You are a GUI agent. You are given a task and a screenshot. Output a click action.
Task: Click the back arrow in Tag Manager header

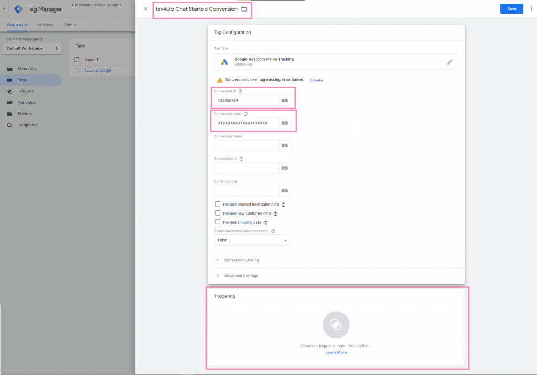click(x=4, y=9)
